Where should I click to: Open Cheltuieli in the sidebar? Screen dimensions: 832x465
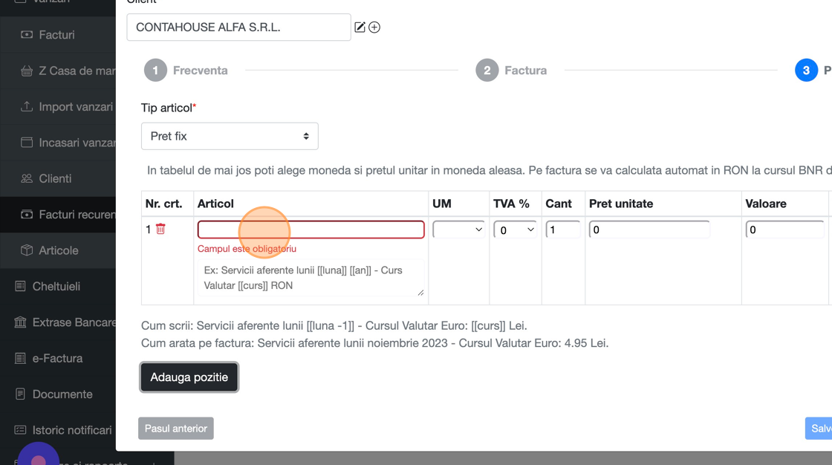pyautogui.click(x=56, y=286)
